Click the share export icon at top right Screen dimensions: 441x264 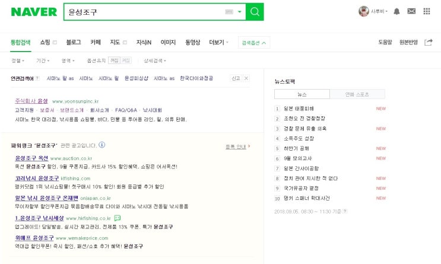[429, 42]
